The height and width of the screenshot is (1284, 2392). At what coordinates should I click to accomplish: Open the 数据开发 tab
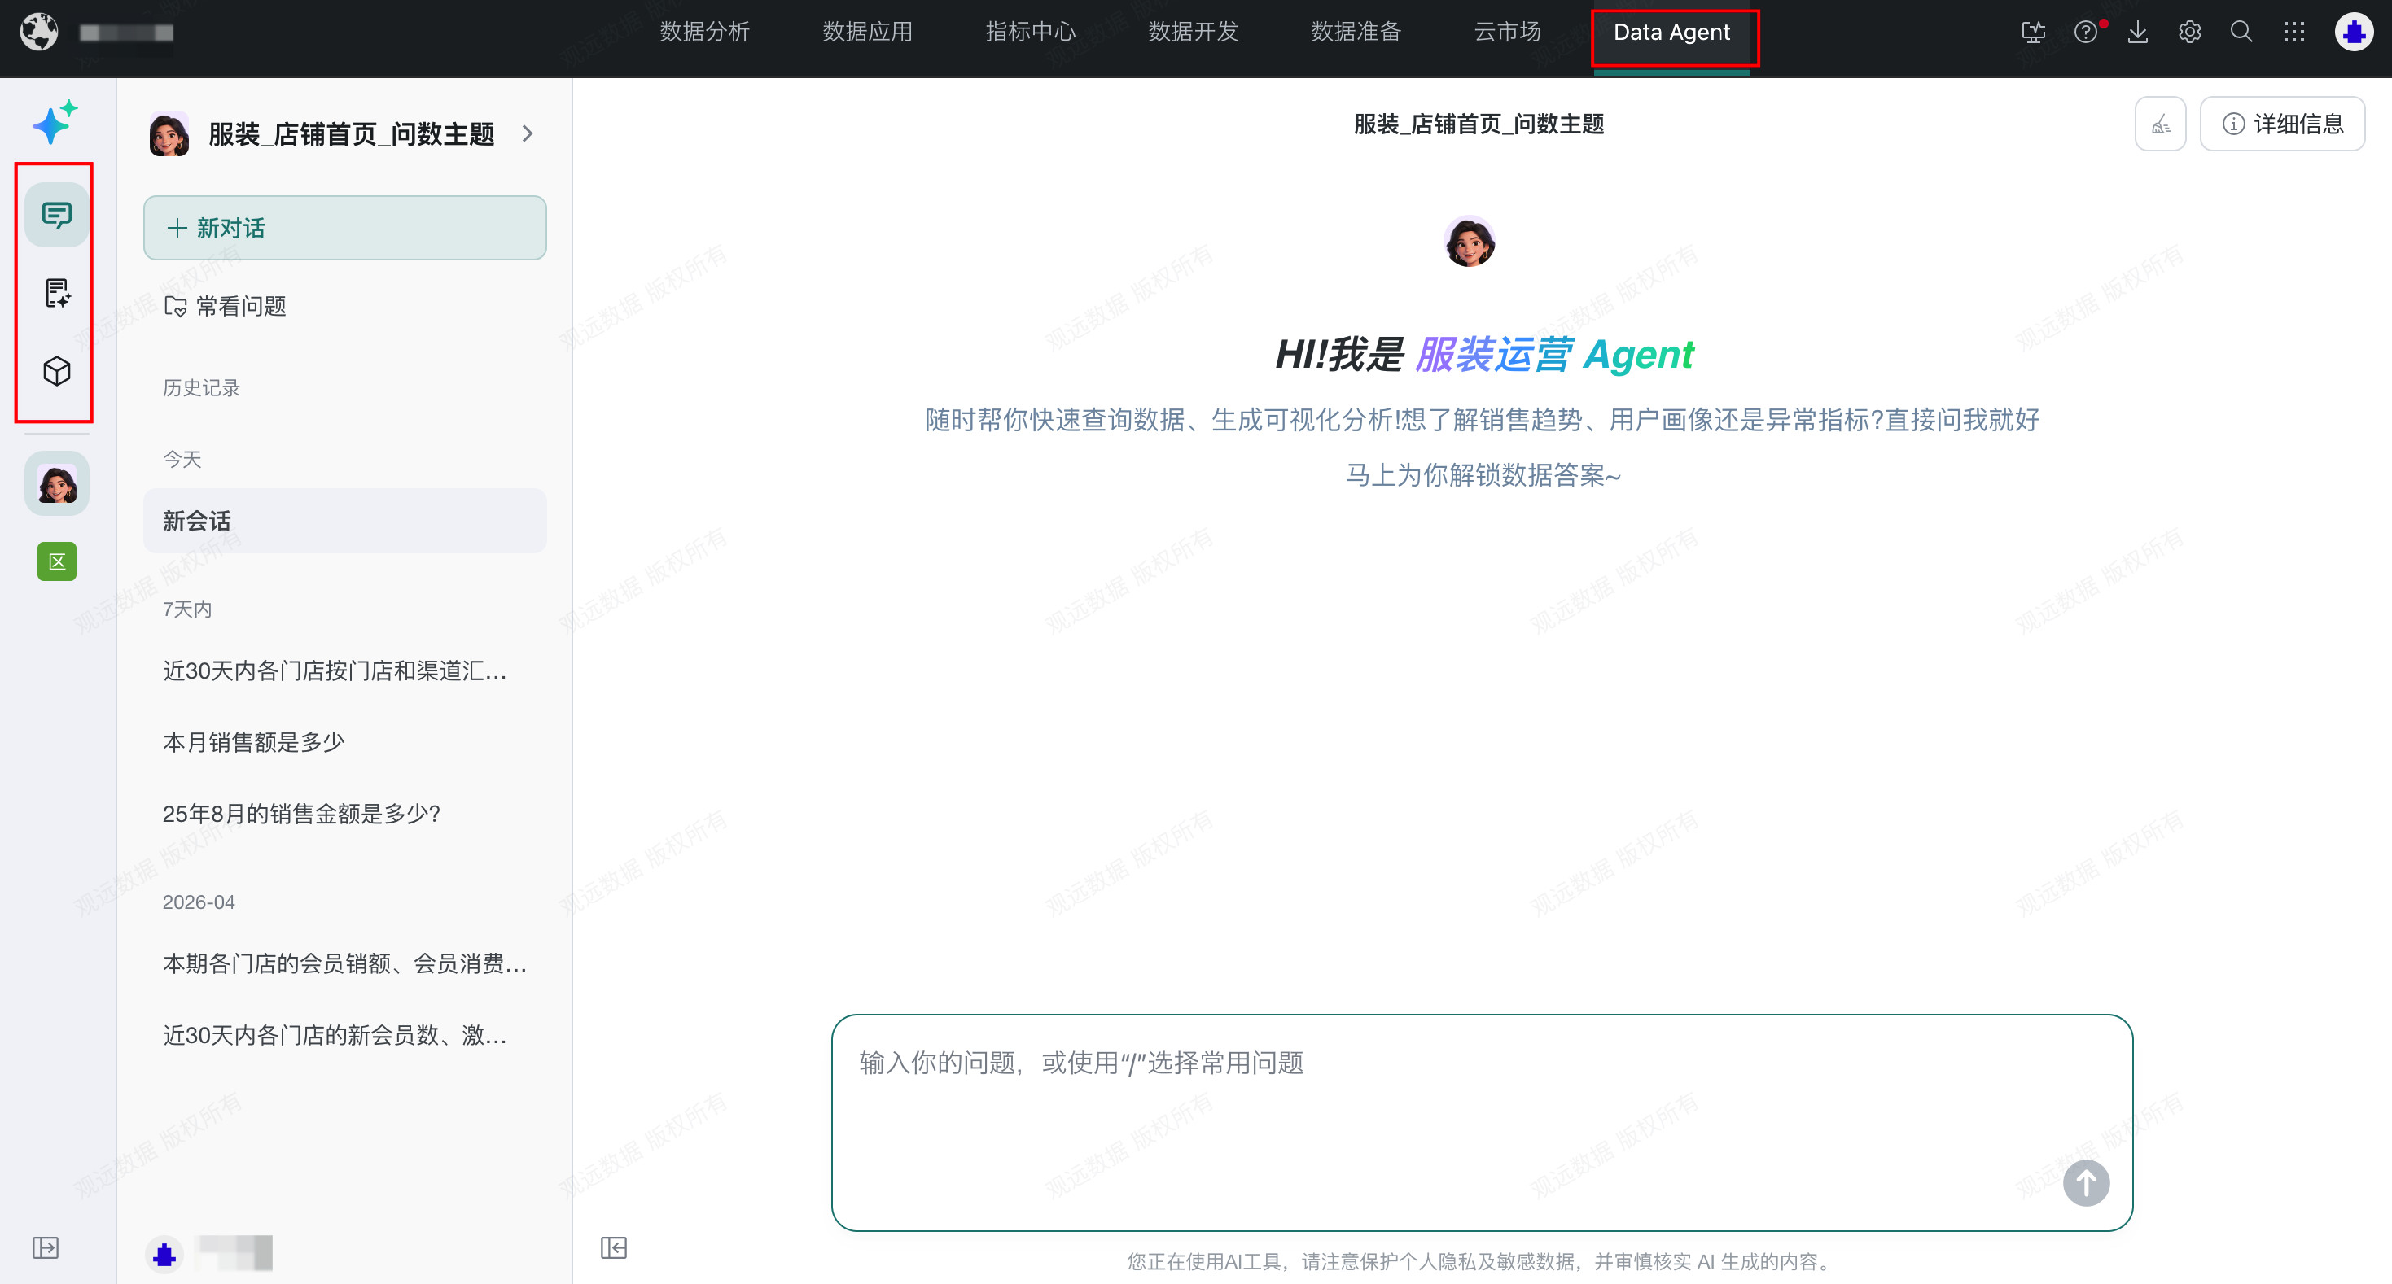pos(1194,33)
